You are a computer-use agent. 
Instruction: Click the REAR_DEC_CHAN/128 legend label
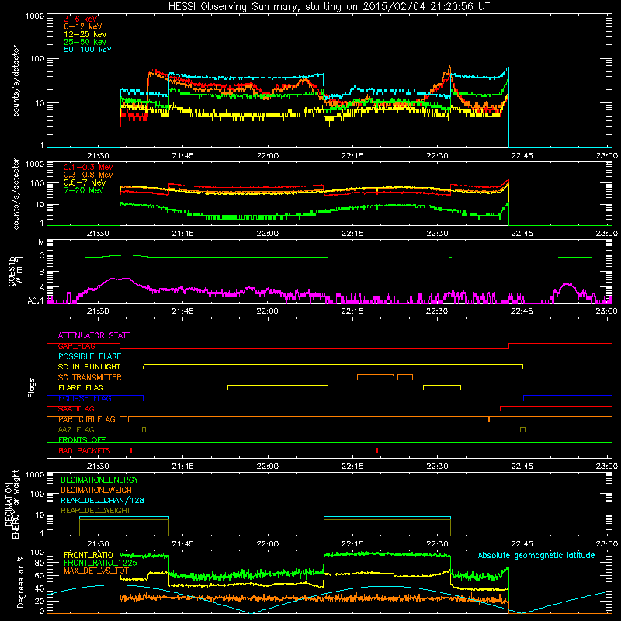(102, 500)
